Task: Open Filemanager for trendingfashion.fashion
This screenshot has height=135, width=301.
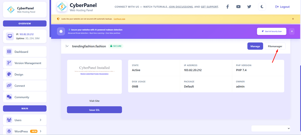Action: click(x=275, y=46)
